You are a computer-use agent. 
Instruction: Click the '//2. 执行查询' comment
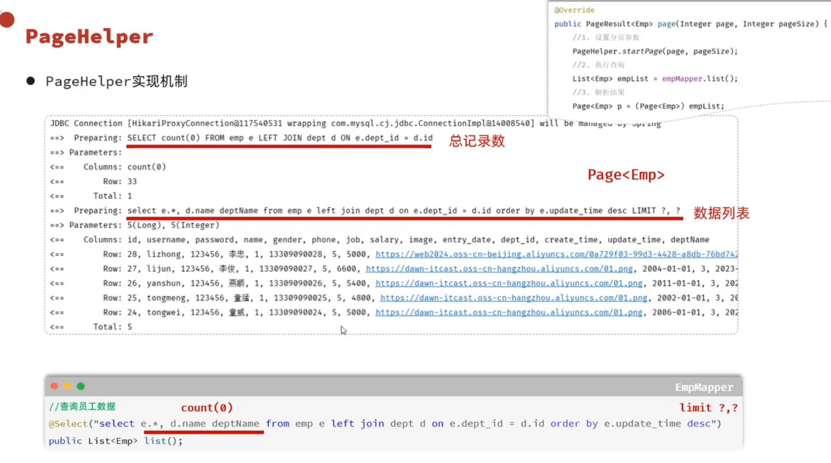point(598,65)
